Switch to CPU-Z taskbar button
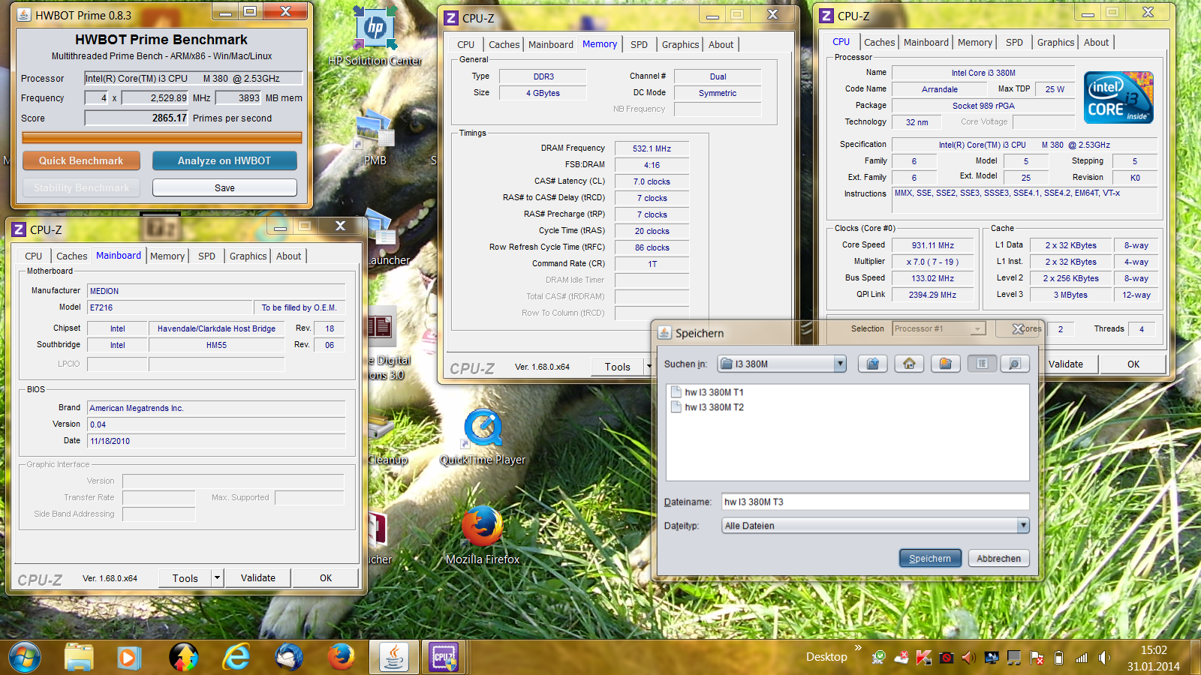The image size is (1201, 675). (444, 658)
